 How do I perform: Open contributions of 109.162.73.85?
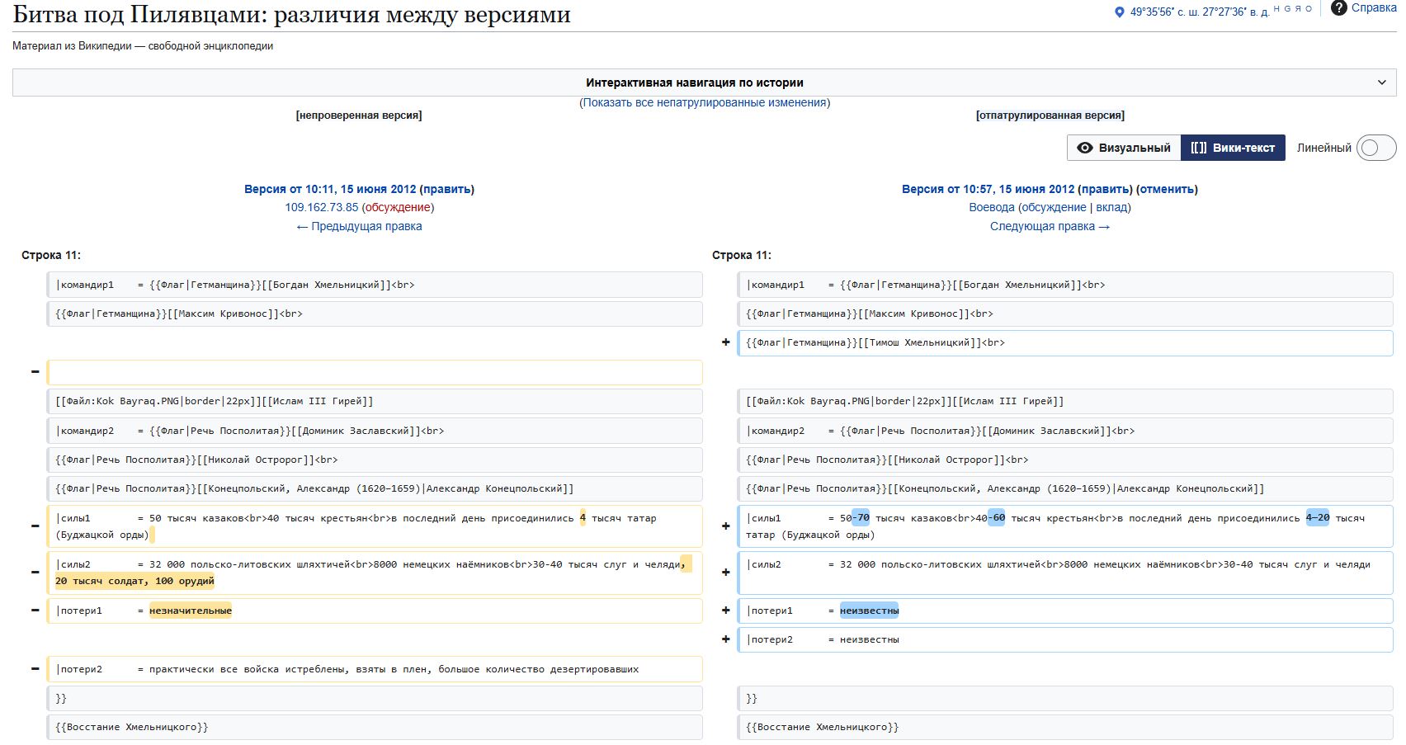(322, 207)
